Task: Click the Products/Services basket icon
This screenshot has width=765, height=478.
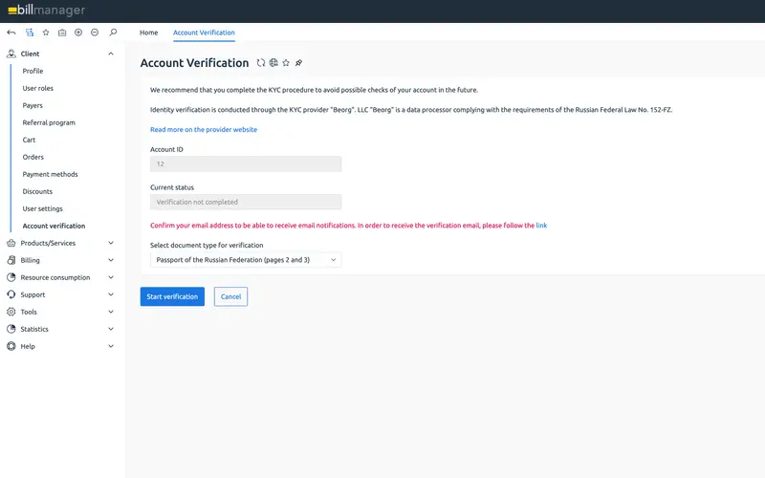Action: pyautogui.click(x=11, y=243)
